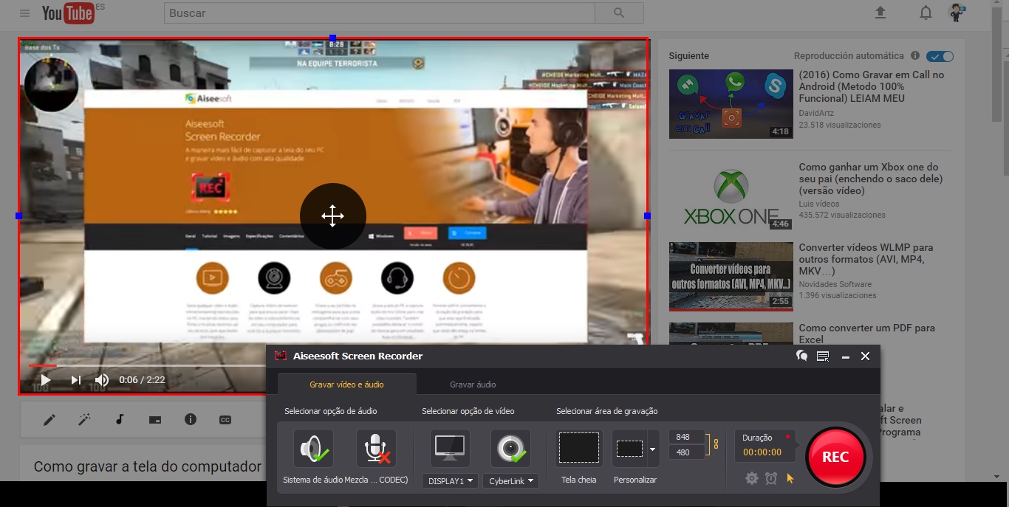Seek on the YouTube video progress bar
1009x507 pixels.
148,365
